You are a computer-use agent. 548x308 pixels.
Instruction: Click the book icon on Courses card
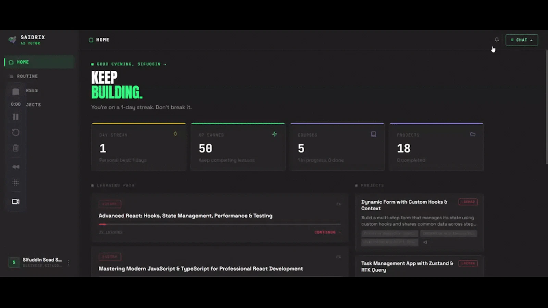(x=374, y=134)
